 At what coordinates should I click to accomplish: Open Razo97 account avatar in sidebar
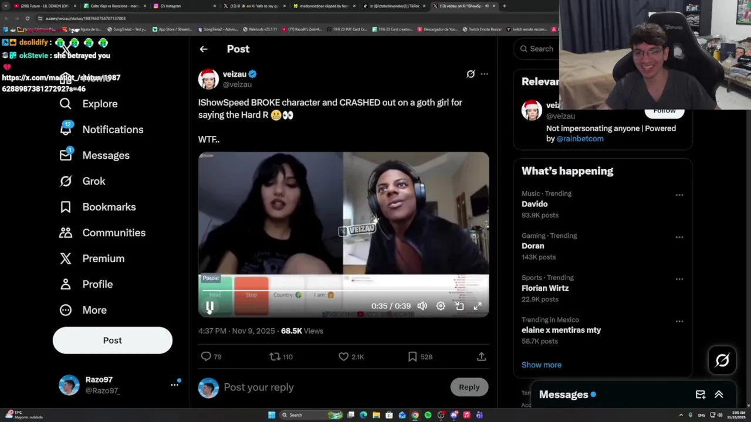[69, 385]
